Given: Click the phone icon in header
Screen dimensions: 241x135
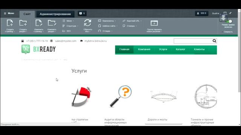Looking at the screenshot, I should pos(23,41).
